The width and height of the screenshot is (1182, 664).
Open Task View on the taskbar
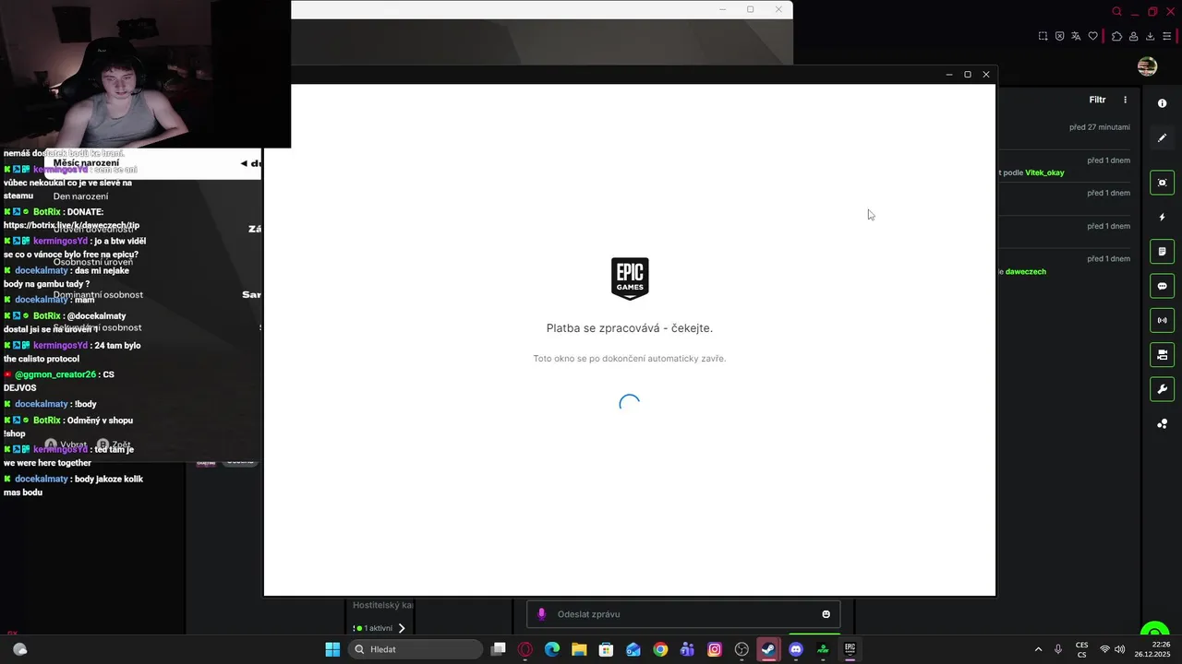499,649
